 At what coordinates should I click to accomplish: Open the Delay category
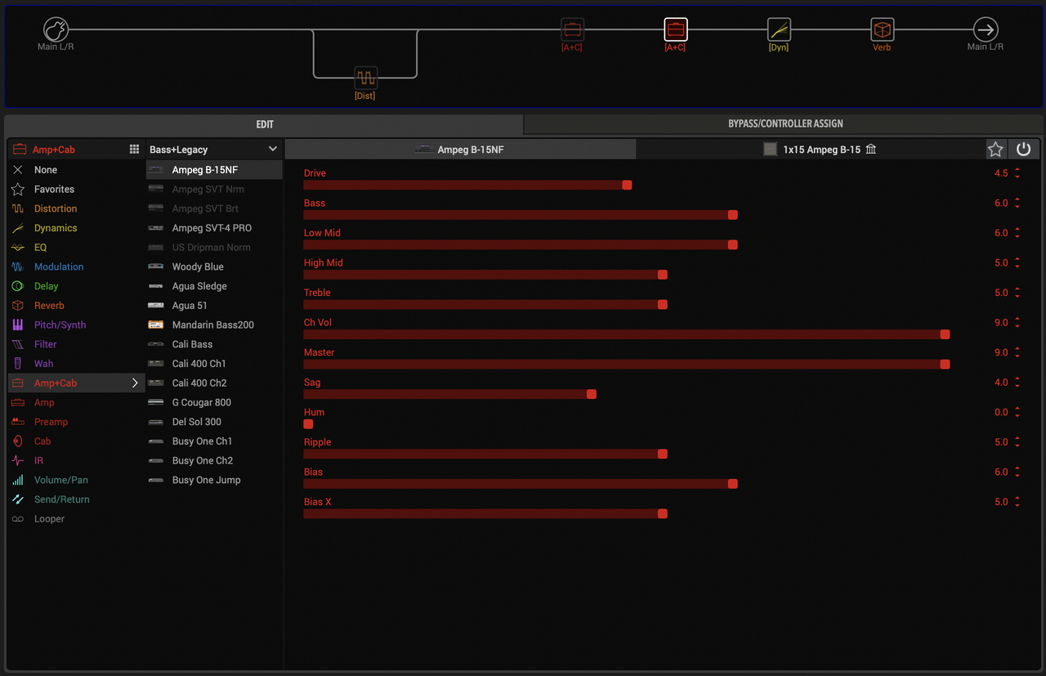click(77, 286)
